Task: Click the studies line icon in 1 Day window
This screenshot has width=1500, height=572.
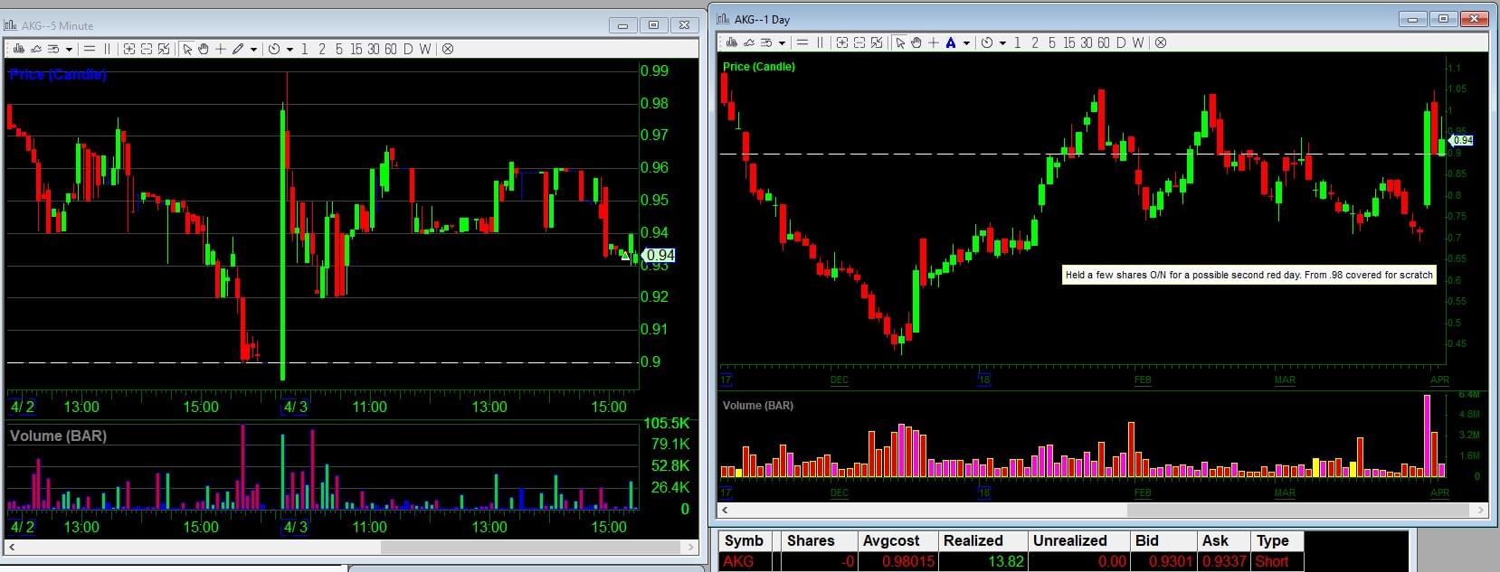Action: coord(749,42)
